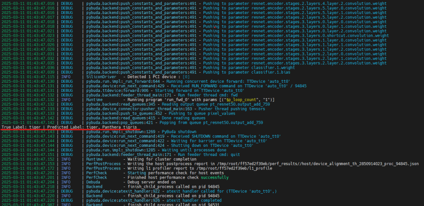Click 'atexit handler completed' message
The image size is (424, 206).
[194, 201]
